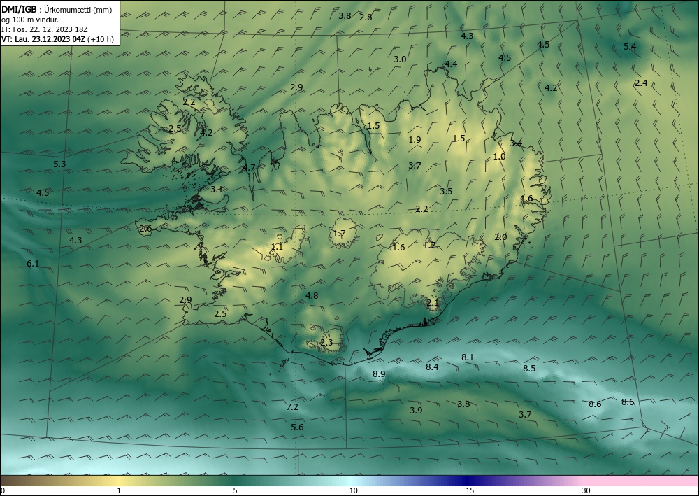Click the value label 8.5

point(529,369)
